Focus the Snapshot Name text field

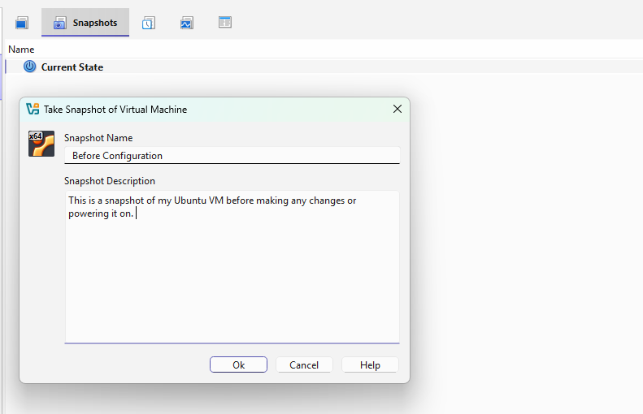232,155
